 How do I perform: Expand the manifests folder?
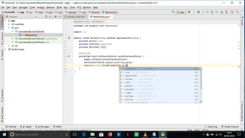pos(9,24)
